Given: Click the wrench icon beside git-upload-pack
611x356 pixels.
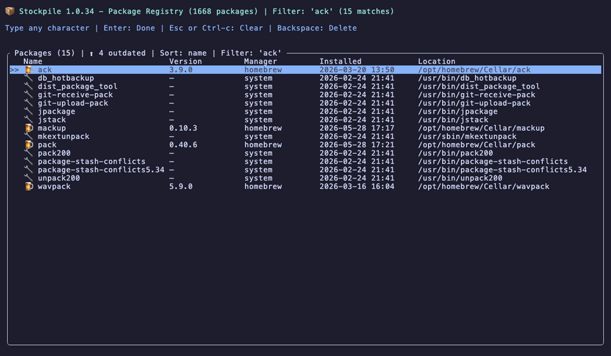Looking at the screenshot, I should 29,103.
